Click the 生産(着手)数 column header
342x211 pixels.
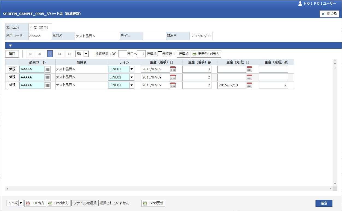pyautogui.click(x=200, y=62)
